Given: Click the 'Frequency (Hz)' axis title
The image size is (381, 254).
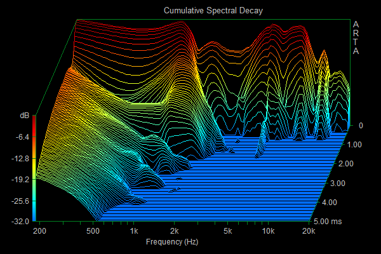Looking at the screenshot, I should (x=172, y=242).
